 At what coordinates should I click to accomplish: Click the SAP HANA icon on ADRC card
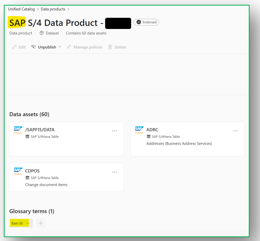139,130
